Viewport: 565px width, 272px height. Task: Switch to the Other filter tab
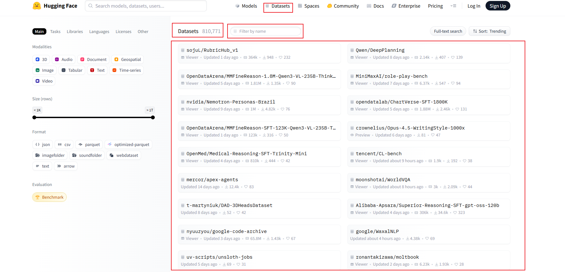[x=143, y=31]
